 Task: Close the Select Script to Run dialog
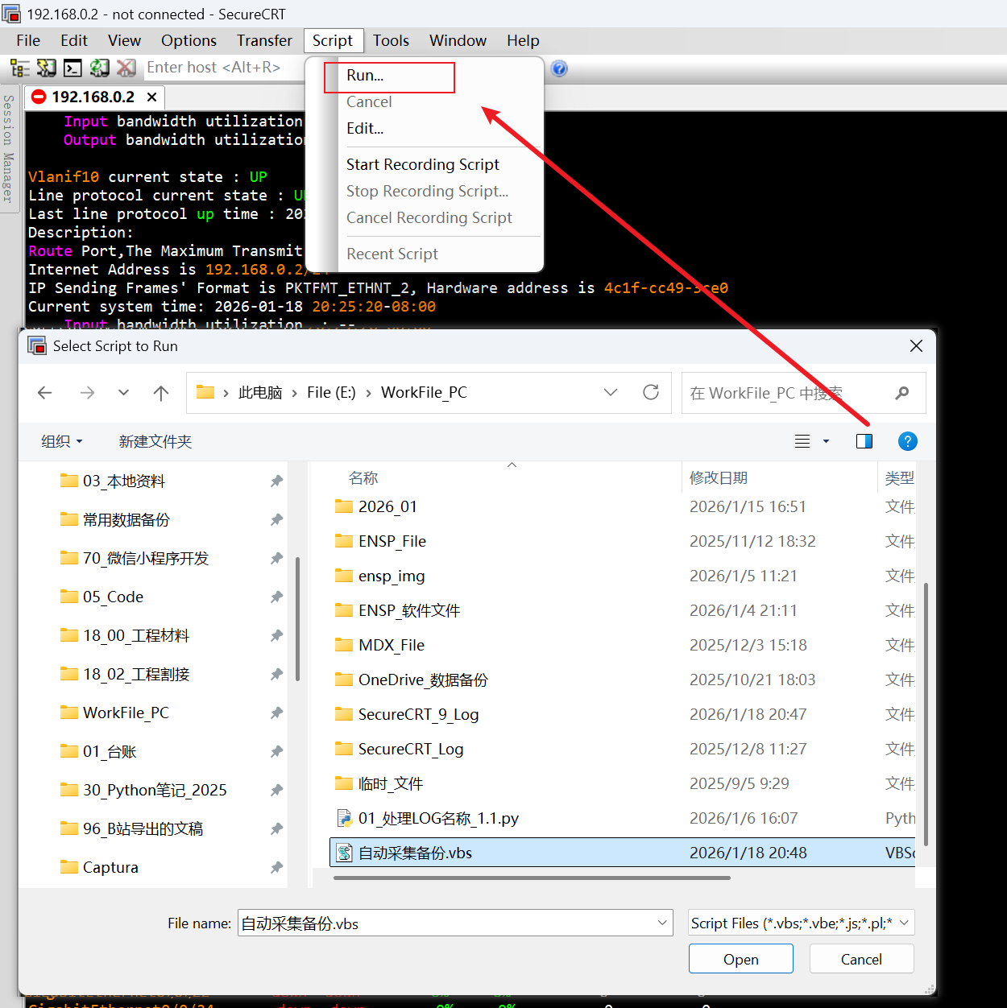coord(916,346)
